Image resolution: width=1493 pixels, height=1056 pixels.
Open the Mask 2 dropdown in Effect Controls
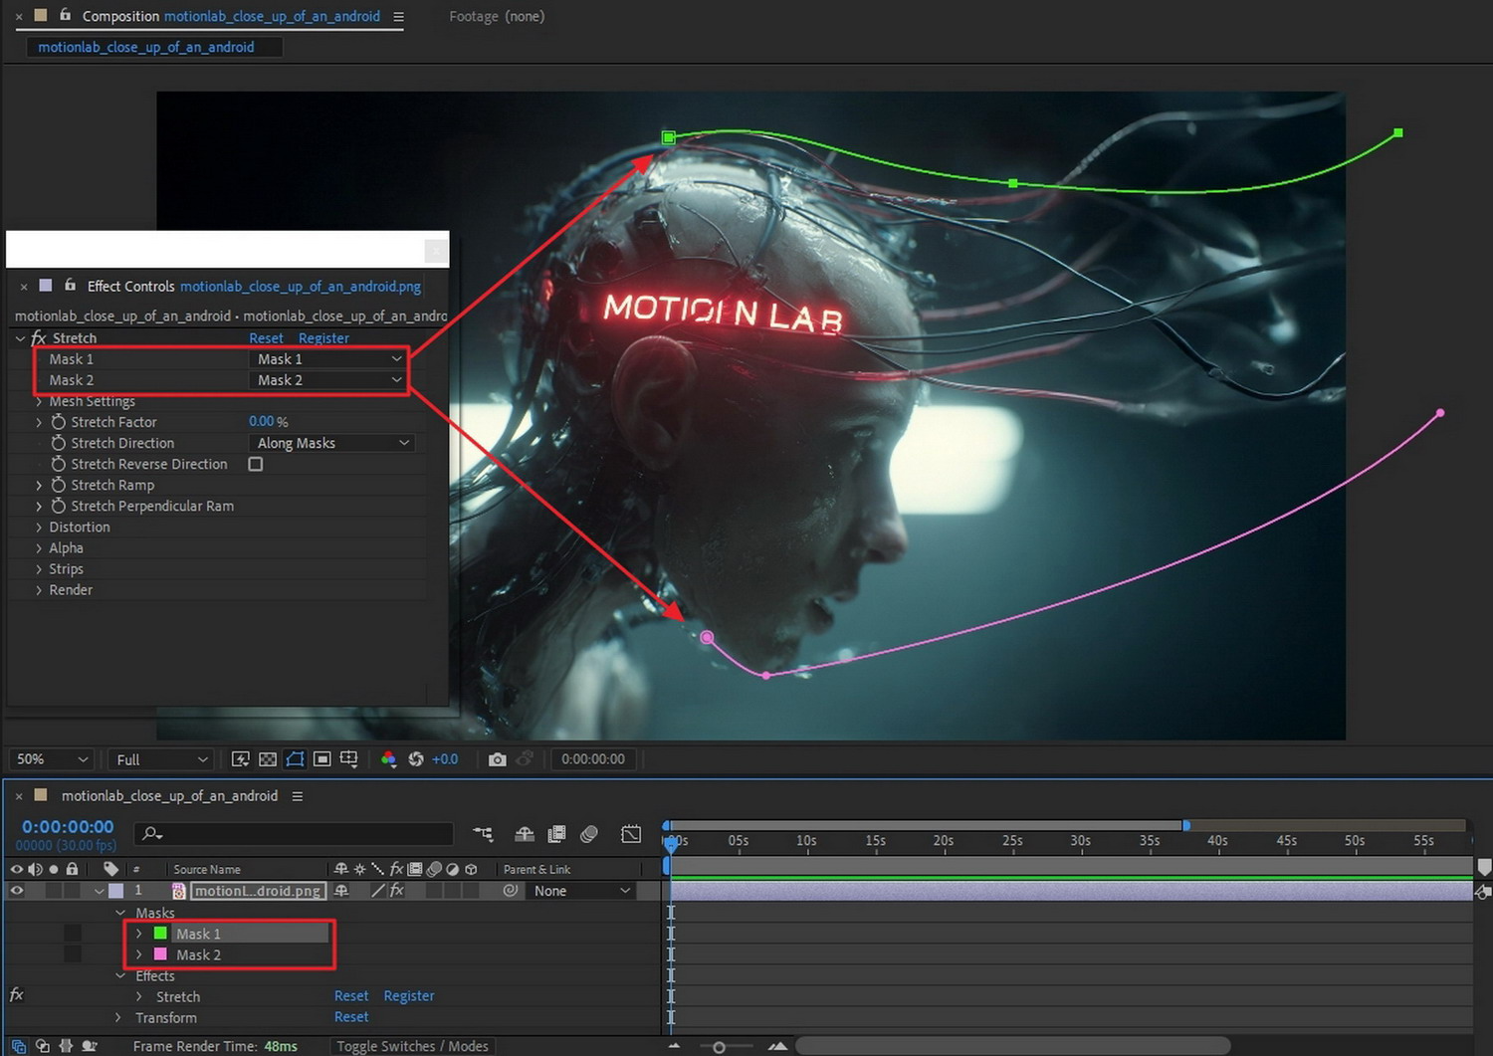point(329,380)
